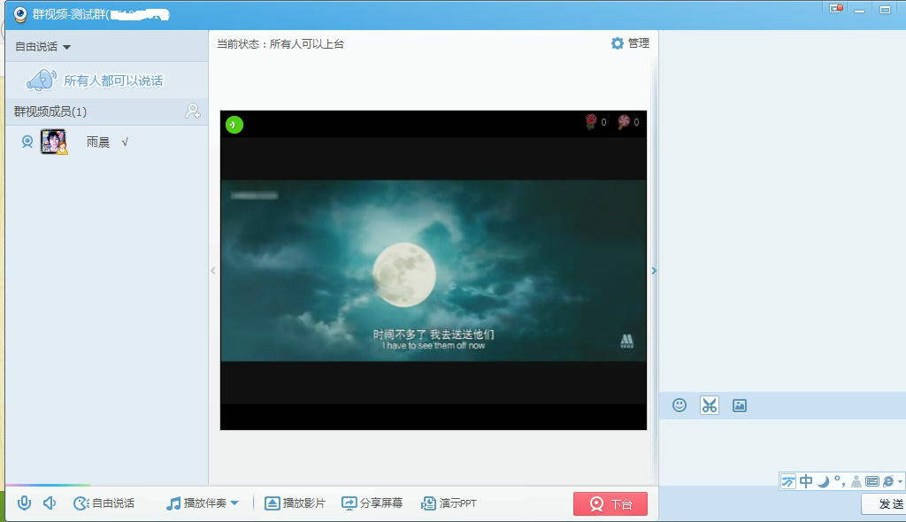The width and height of the screenshot is (906, 522).
Task: Click the 当前状态：所有人可以上台 status text
Action: point(280,44)
